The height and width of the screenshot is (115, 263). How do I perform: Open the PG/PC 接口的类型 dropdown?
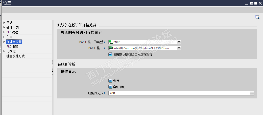[x=179, y=42]
